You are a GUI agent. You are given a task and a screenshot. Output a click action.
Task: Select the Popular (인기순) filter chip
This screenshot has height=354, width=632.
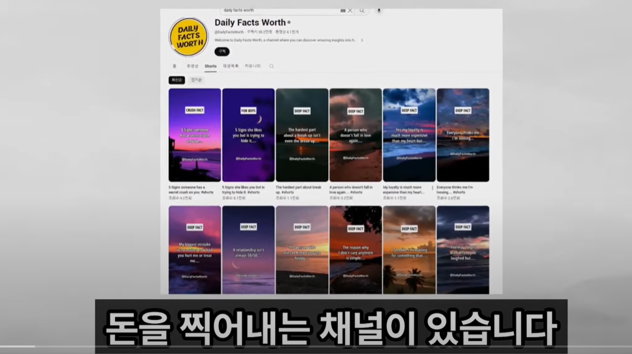(x=196, y=80)
